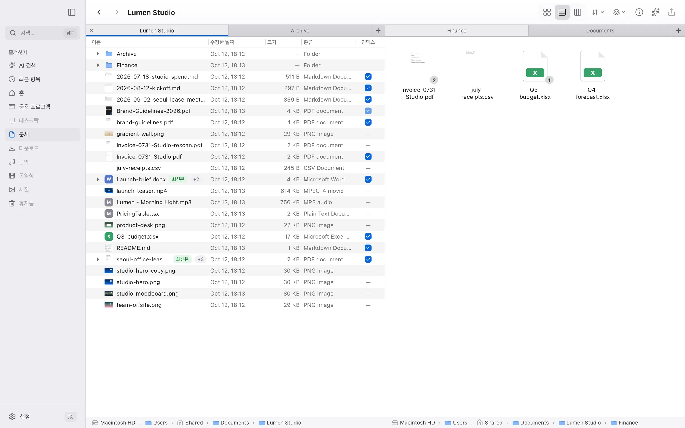The width and height of the screenshot is (685, 428).
Task: Expand Launch-brief.docx version disclosure triangle
Action: click(98, 179)
